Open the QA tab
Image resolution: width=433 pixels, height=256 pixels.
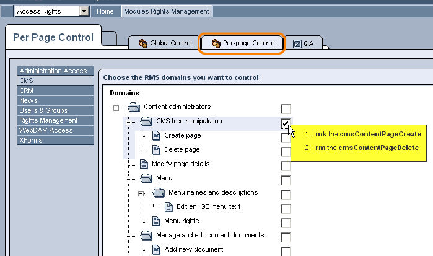pos(304,44)
